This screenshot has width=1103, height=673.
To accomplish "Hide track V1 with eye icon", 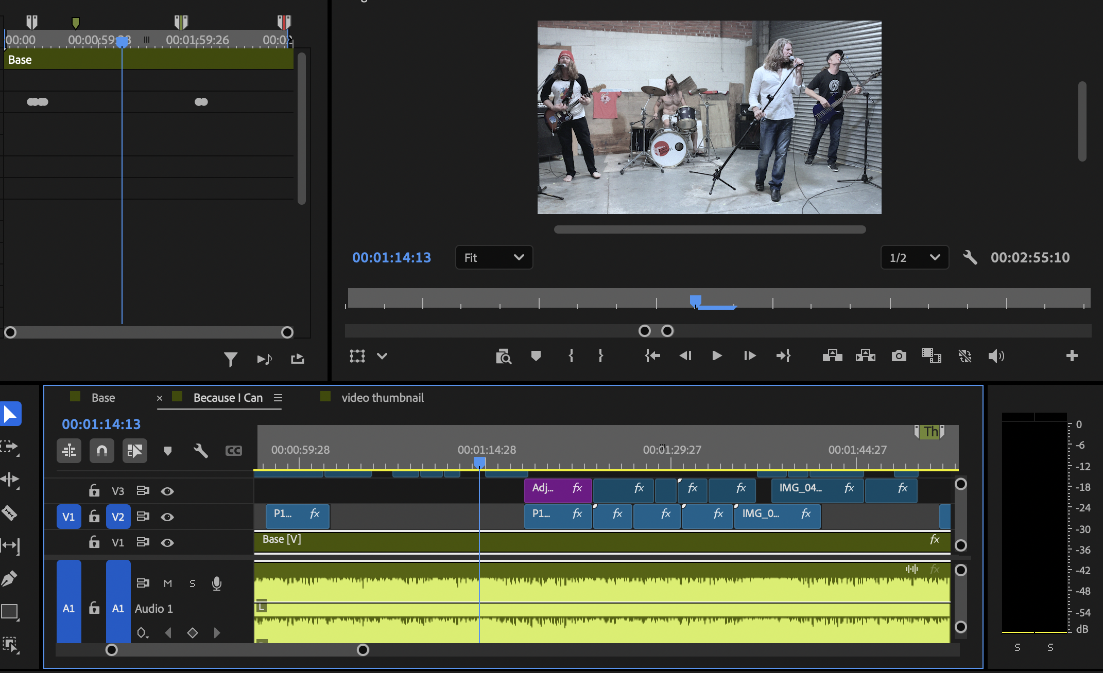I will tap(167, 543).
